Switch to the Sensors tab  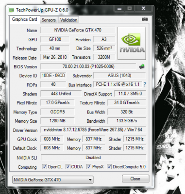point(49,20)
